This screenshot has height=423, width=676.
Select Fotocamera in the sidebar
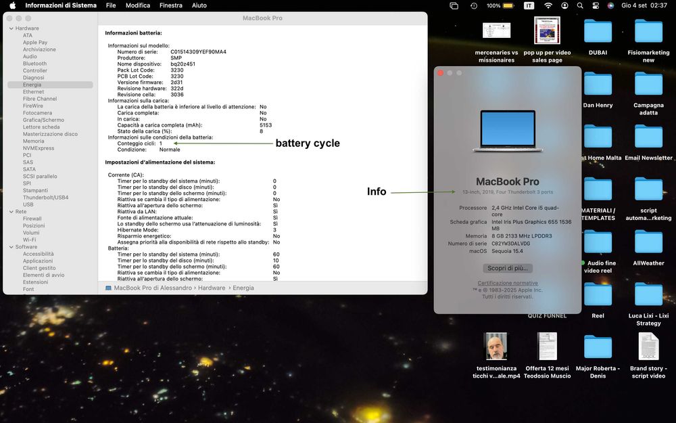37,113
